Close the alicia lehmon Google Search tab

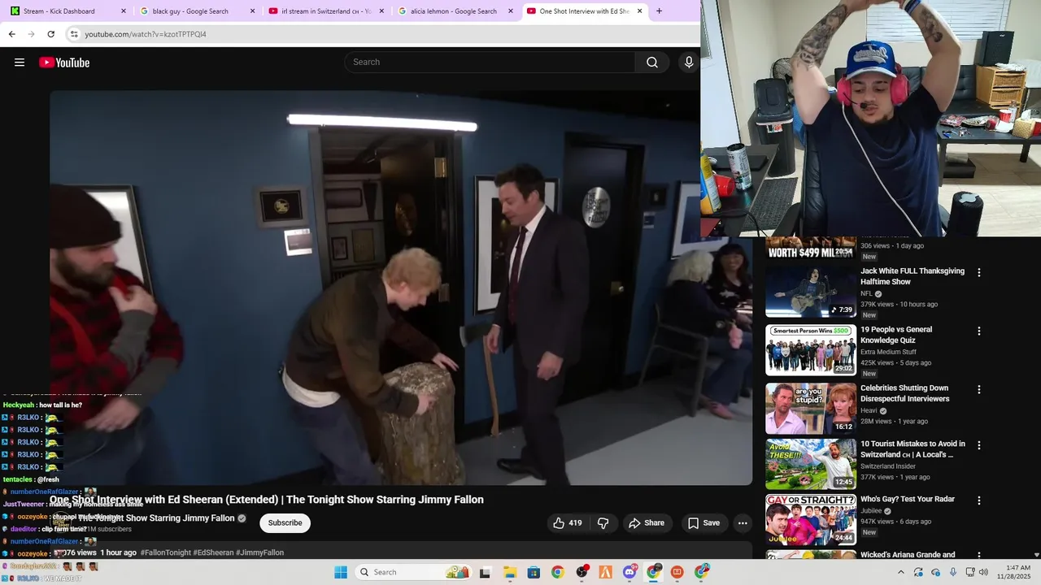[x=511, y=11]
